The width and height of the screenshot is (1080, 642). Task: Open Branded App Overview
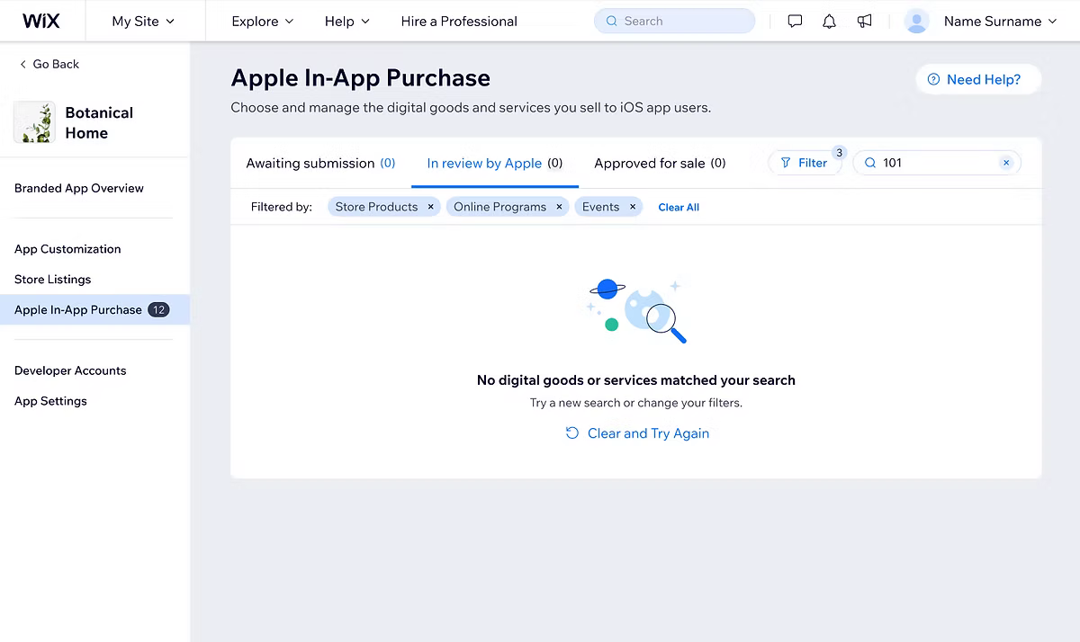(79, 188)
